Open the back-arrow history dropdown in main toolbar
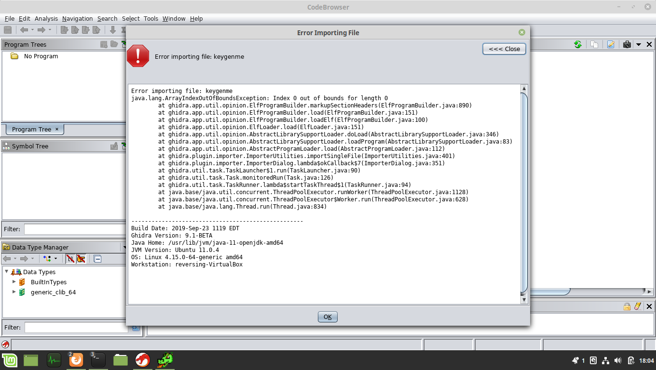The width and height of the screenshot is (656, 370). [x=32, y=30]
